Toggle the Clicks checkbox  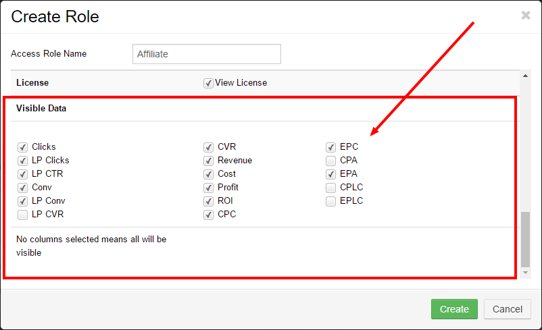click(22, 147)
